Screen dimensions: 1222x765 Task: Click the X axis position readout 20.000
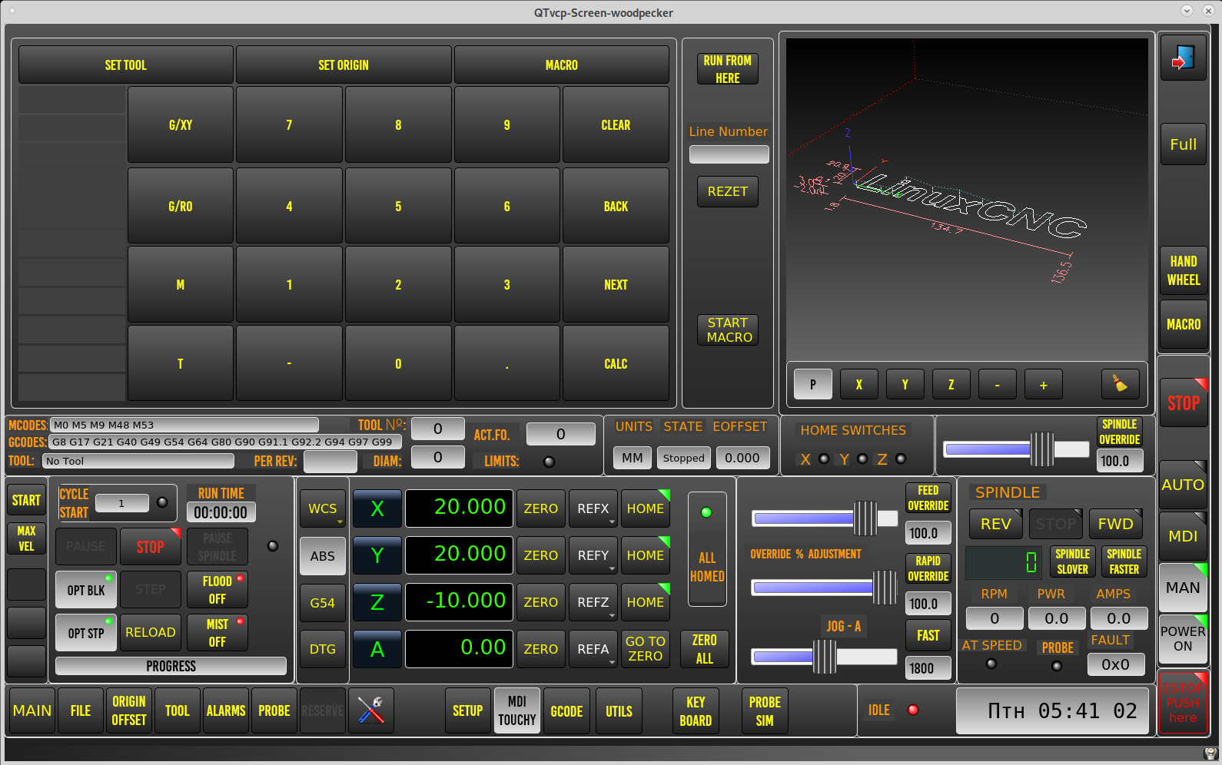pos(459,508)
